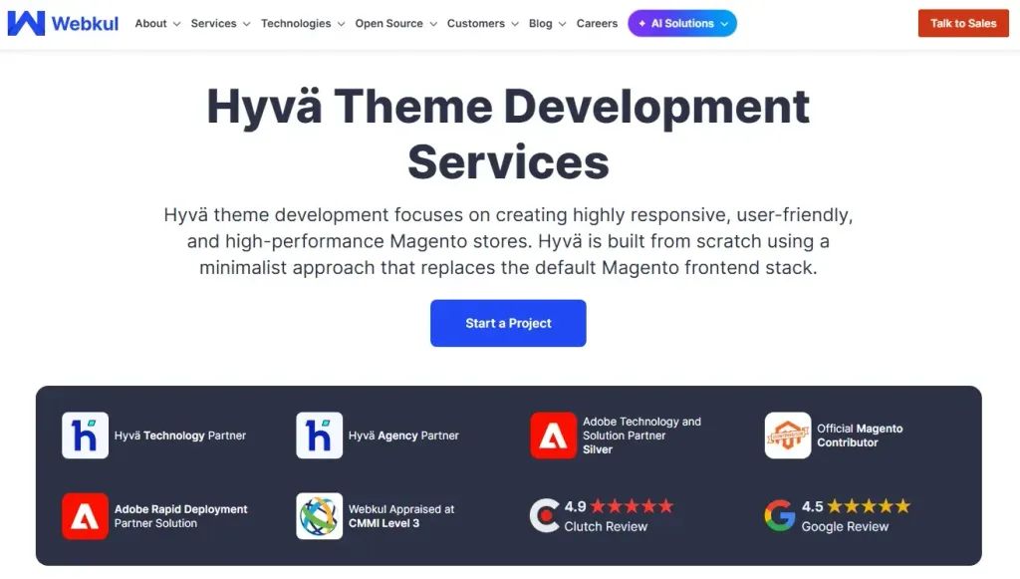Expand the Services menu chevron

pyautogui.click(x=247, y=24)
